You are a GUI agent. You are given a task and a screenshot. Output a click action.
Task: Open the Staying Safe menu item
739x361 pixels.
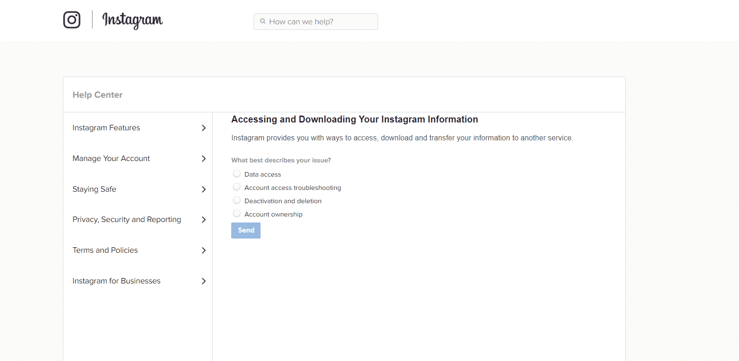94,189
